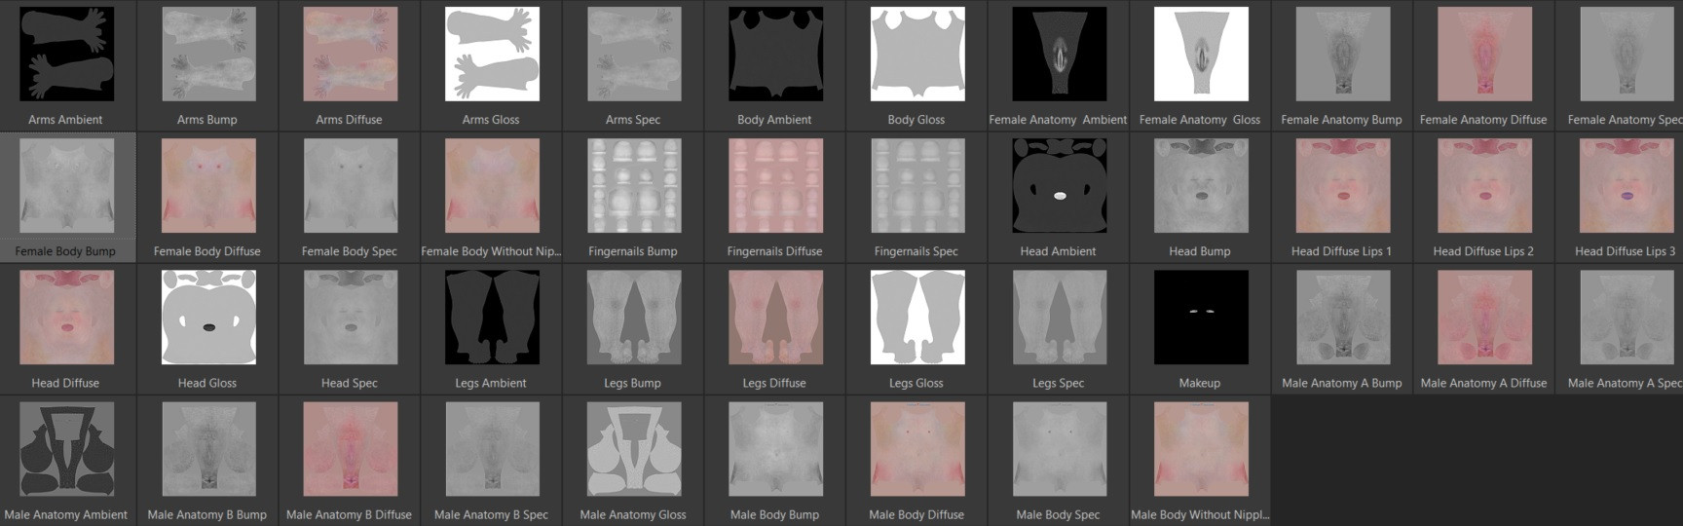Image resolution: width=1683 pixels, height=526 pixels.
Task: Open the Legs Bump texture
Action: pos(634,318)
